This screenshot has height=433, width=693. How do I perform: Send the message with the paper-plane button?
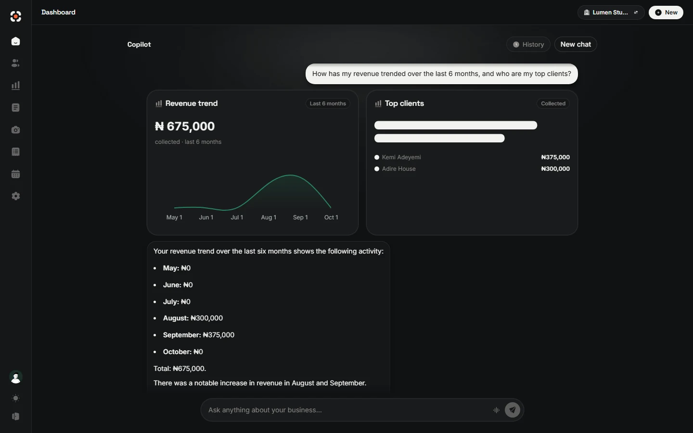[513, 410]
